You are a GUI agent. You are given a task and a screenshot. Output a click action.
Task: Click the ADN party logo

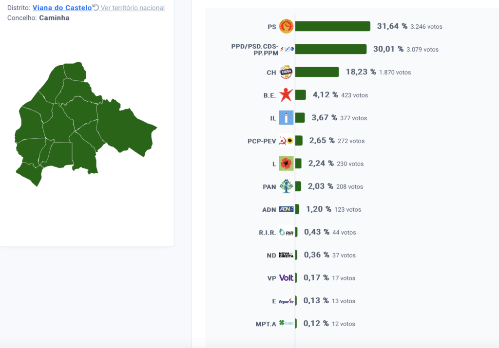[286, 209]
